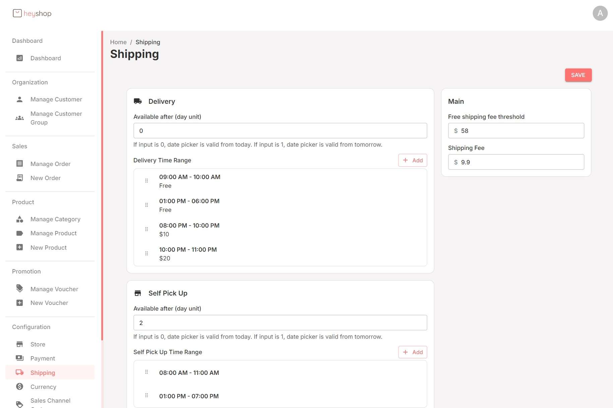Viewport: 613px width, 408px height.
Task: Add a new Delivery Time Range
Action: [413, 160]
